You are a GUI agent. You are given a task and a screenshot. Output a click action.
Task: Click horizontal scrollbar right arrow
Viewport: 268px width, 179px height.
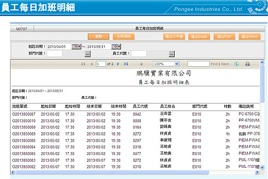click(x=257, y=172)
